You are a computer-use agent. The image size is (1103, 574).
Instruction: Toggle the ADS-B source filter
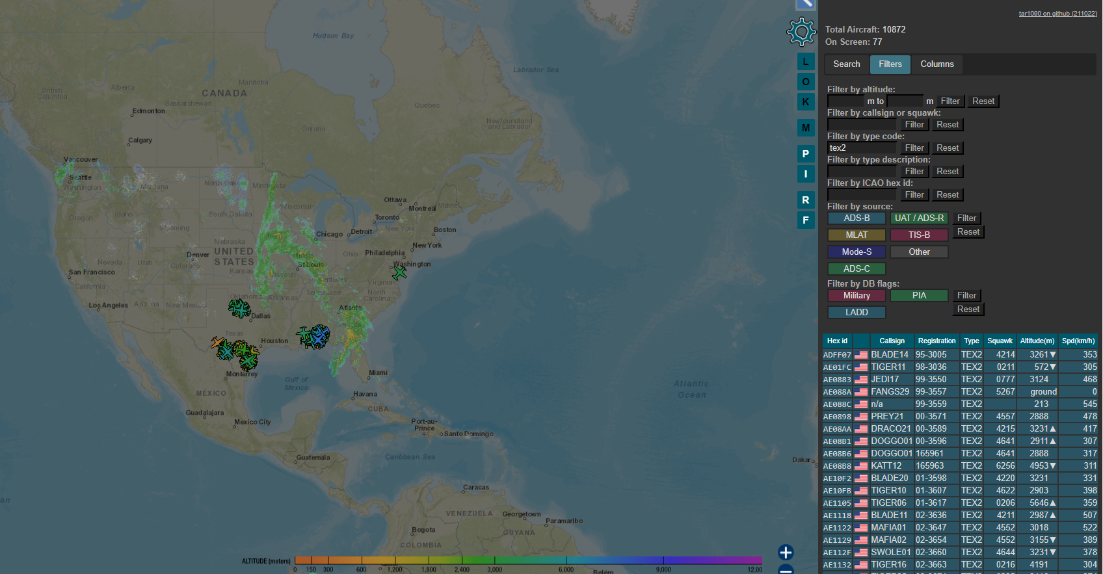click(x=857, y=218)
